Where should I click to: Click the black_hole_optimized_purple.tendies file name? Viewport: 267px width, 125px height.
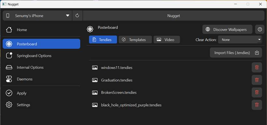131,105
